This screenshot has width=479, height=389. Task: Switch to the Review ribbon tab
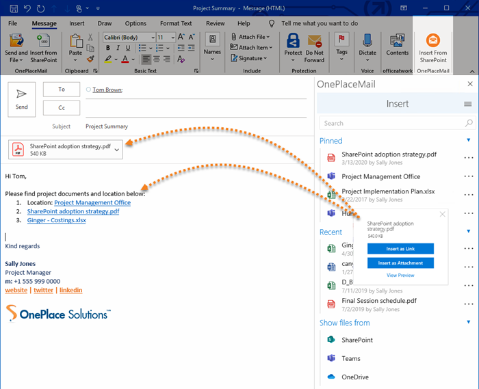(x=216, y=23)
